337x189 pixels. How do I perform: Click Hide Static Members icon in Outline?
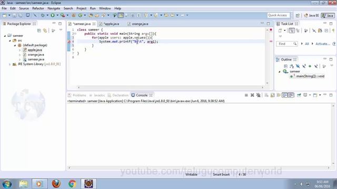tap(304, 66)
